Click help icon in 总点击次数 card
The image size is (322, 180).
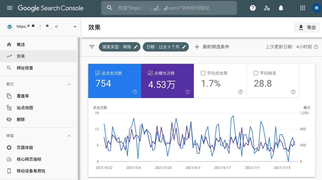pos(135,92)
